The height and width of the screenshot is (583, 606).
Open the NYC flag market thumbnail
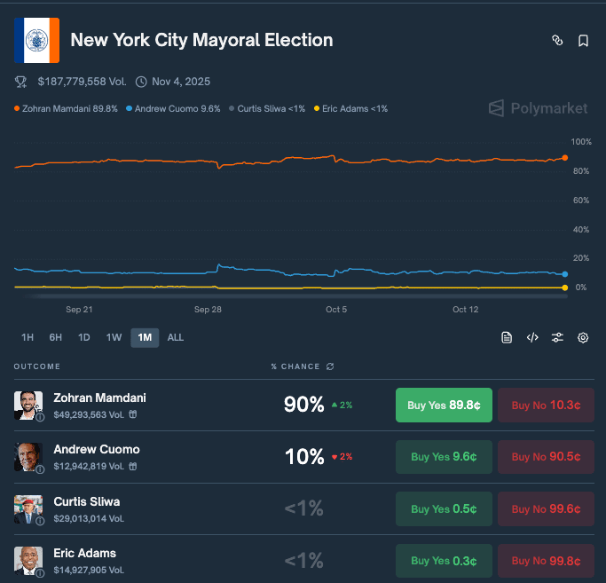[x=36, y=40]
